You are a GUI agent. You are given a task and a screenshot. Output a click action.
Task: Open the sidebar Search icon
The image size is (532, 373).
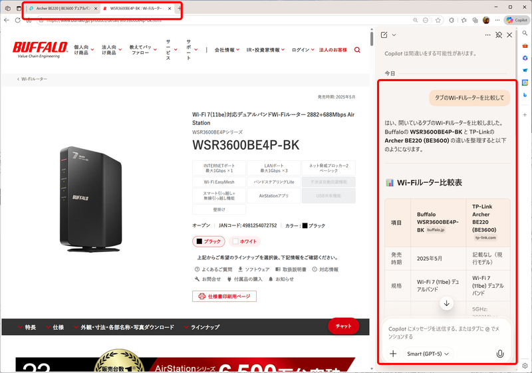tap(525, 33)
